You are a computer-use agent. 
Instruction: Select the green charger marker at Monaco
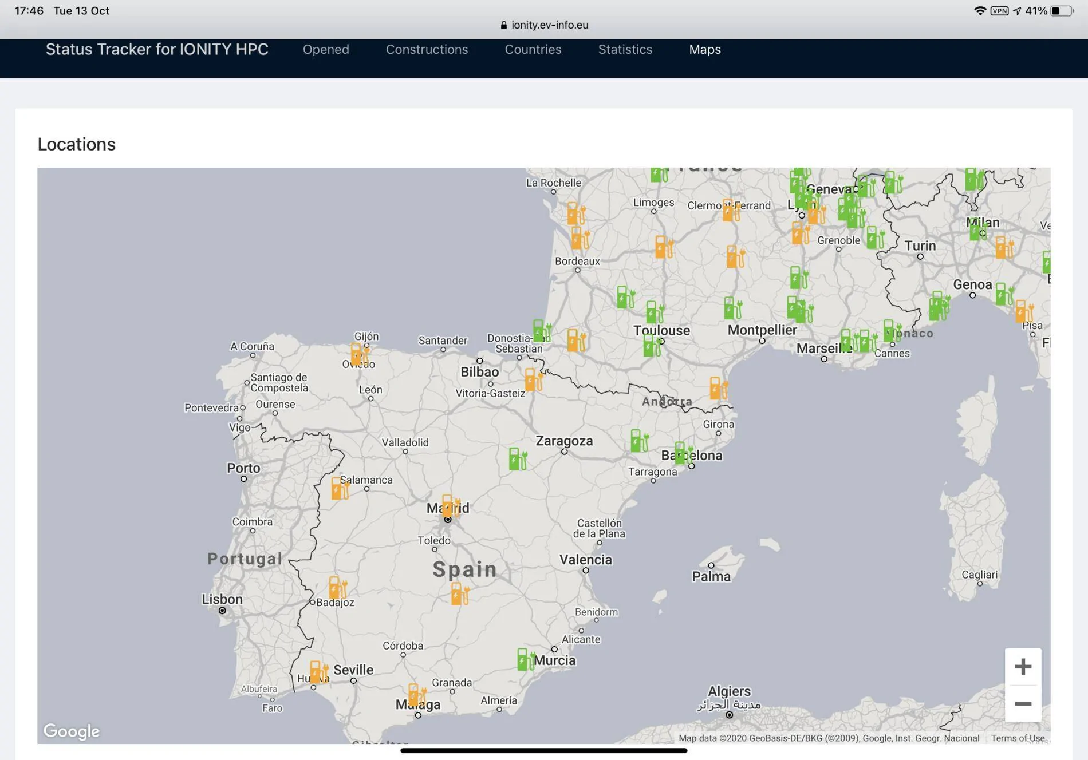pyautogui.click(x=892, y=331)
